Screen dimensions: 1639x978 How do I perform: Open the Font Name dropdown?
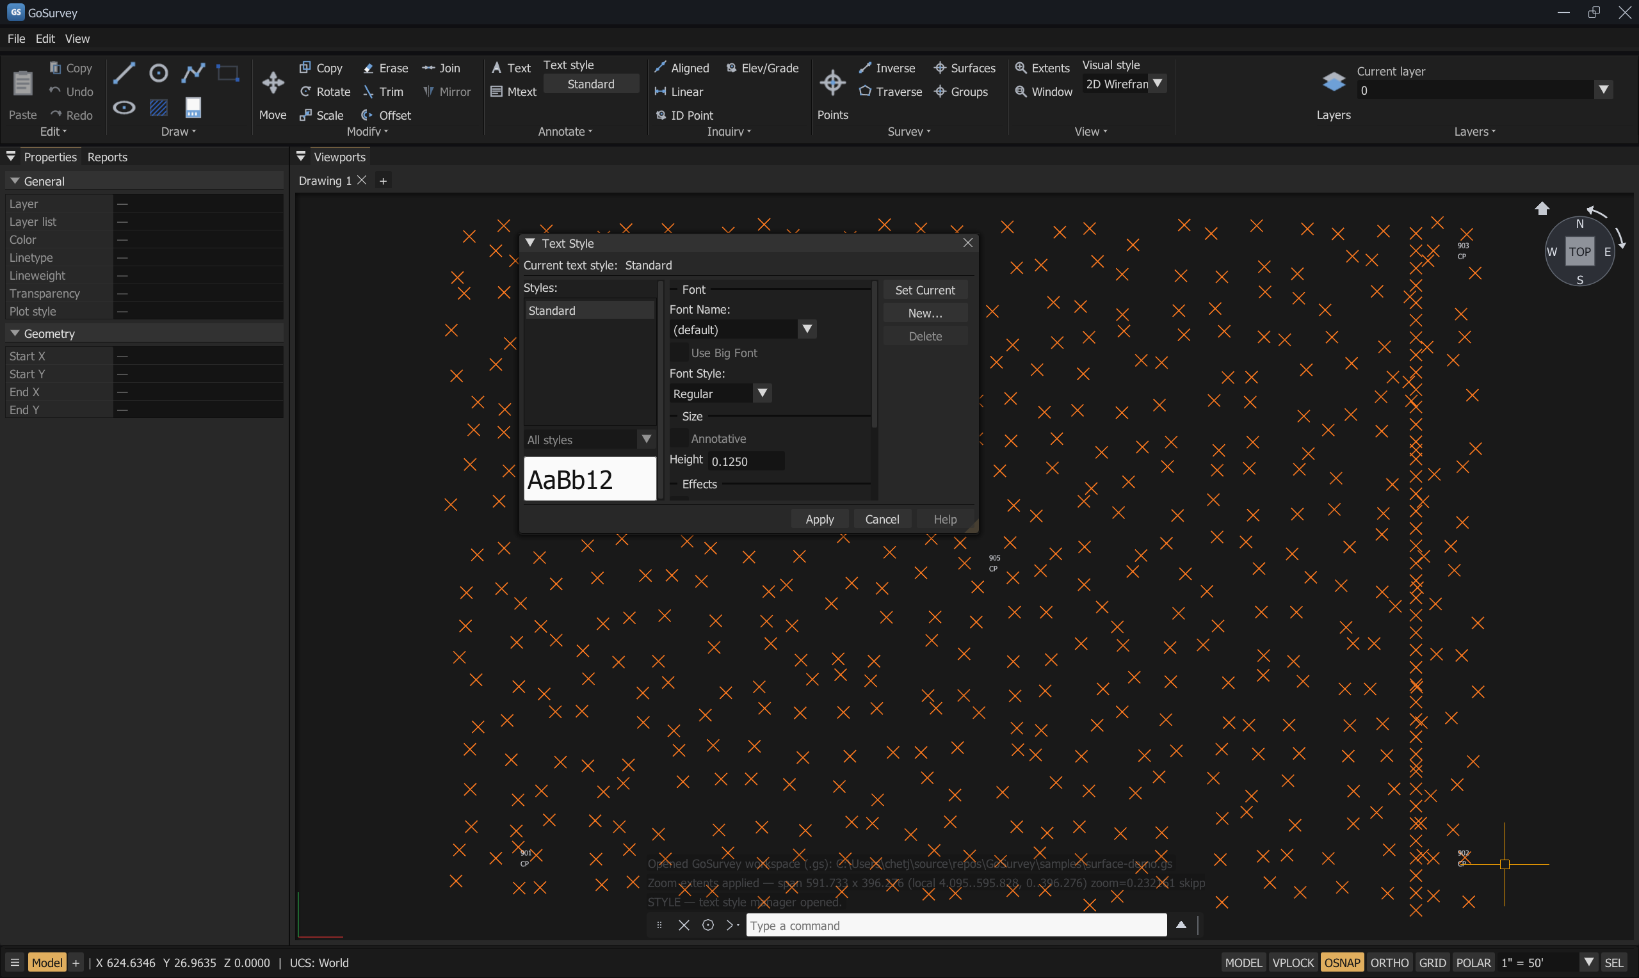click(743, 329)
